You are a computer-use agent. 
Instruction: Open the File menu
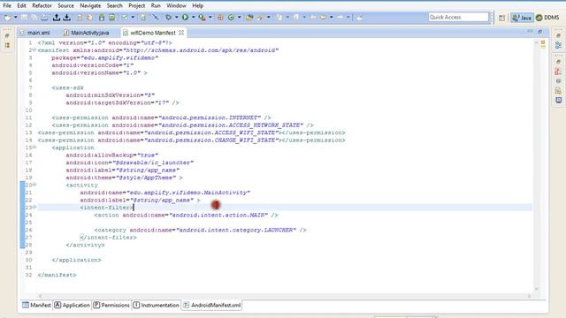click(7, 6)
